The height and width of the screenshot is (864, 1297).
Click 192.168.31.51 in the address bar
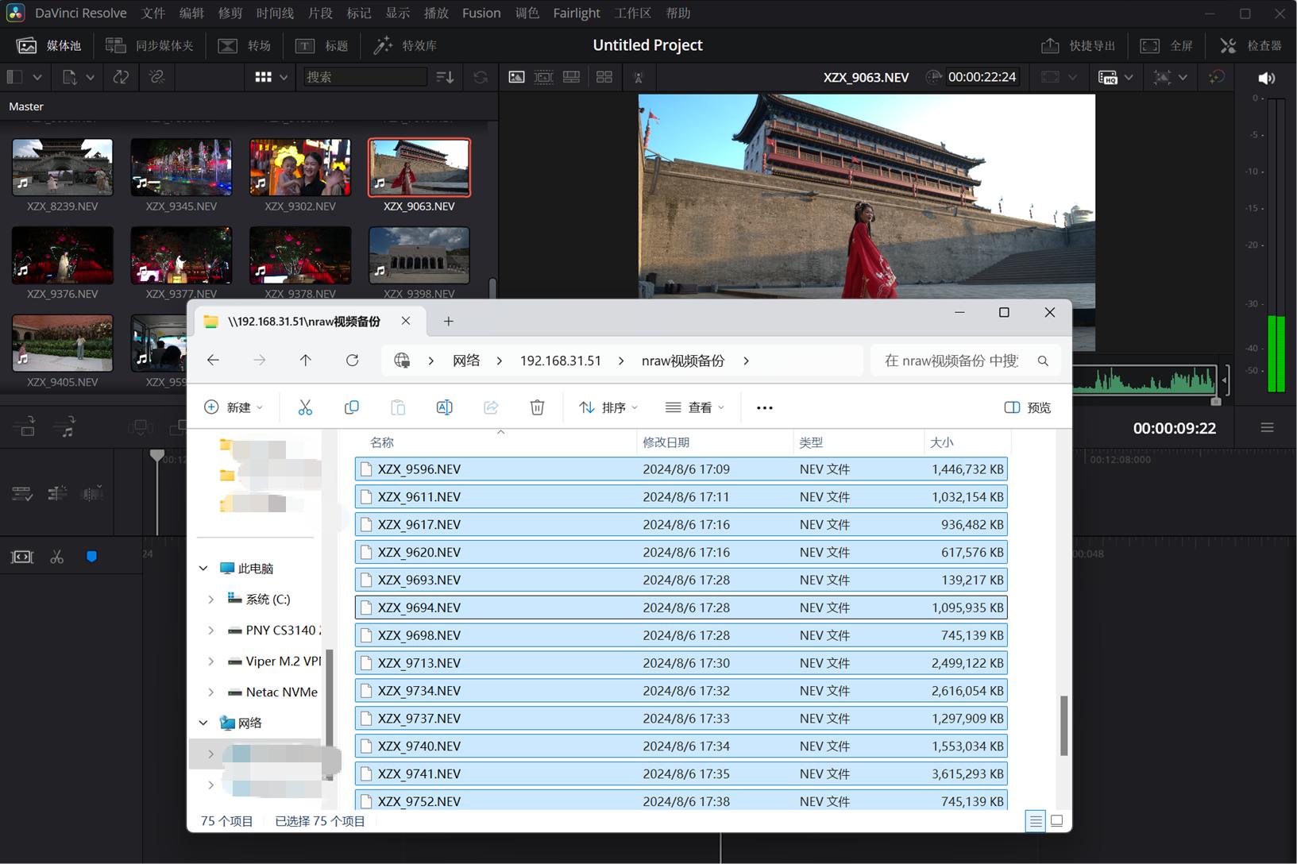[560, 361]
